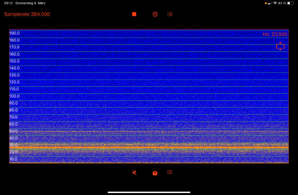Screen dimensions: 298x195
Task: Open the bottom list icon
Action: point(170,172)
